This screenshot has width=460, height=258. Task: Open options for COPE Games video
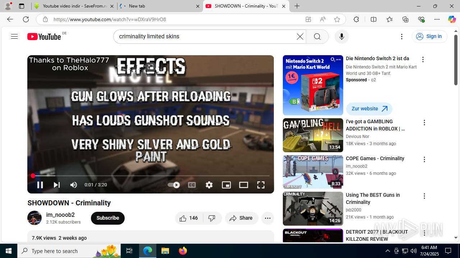pyautogui.click(x=424, y=159)
